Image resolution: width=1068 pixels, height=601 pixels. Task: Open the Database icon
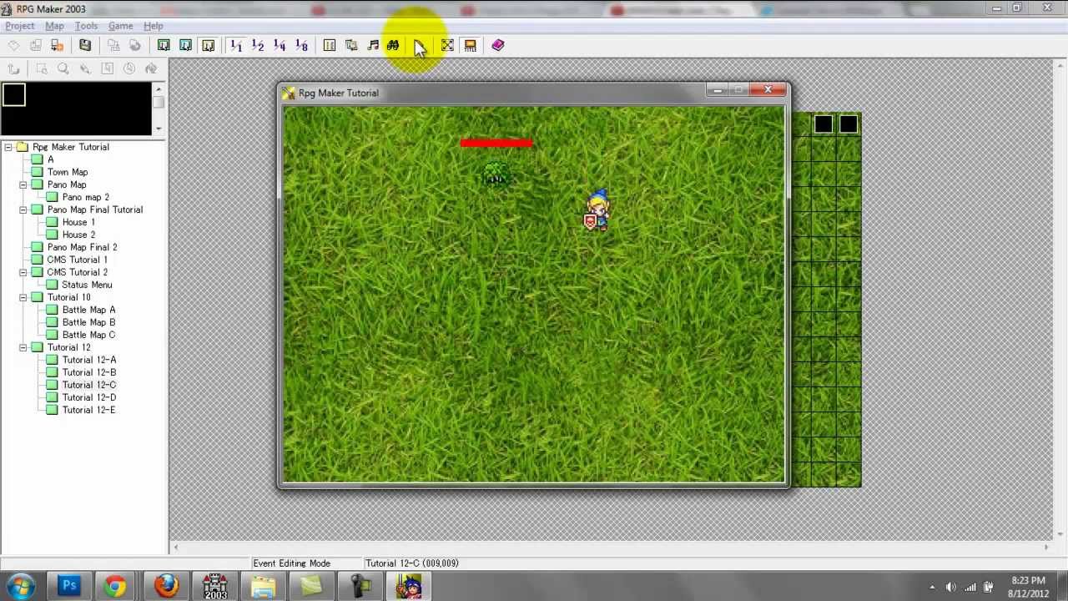pos(330,45)
